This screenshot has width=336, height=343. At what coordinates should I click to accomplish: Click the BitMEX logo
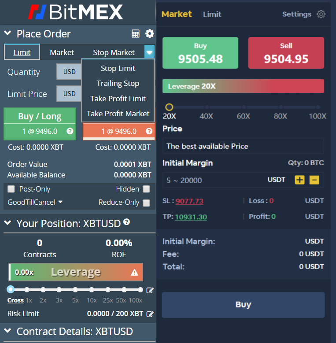(x=76, y=12)
